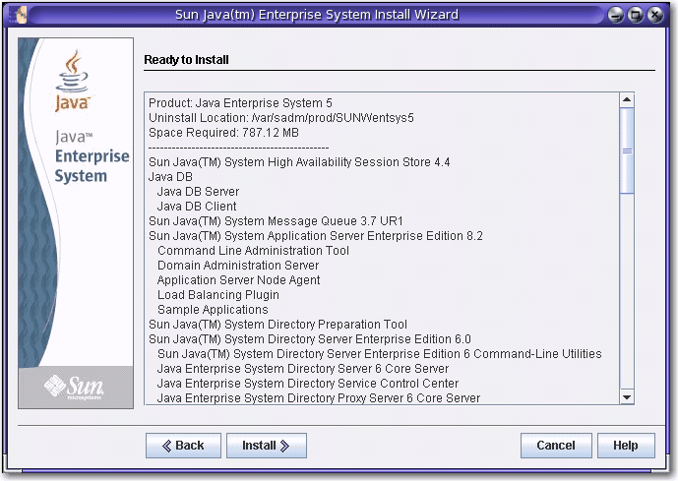Cancel the installation wizard

[556, 446]
